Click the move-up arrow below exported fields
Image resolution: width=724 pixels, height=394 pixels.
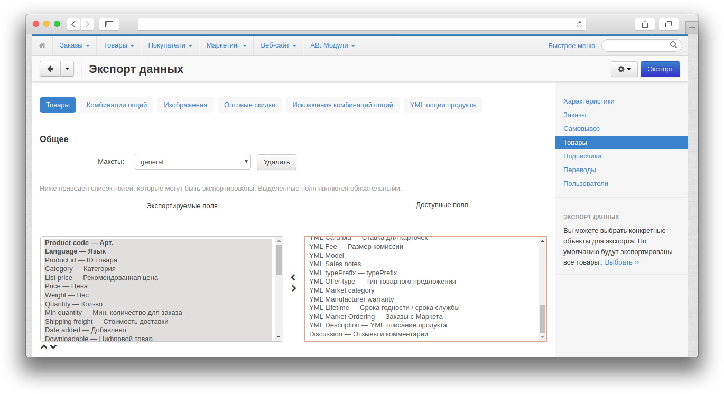coord(44,346)
